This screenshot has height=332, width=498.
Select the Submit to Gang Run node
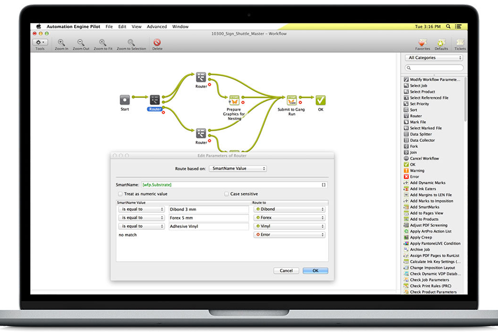point(291,100)
